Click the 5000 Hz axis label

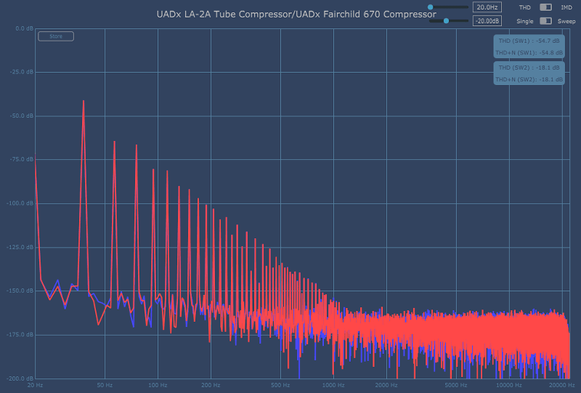coord(456,385)
